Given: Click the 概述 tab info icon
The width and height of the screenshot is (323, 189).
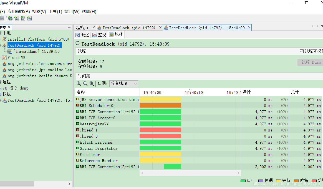Looking at the screenshot, I should tap(78, 35).
